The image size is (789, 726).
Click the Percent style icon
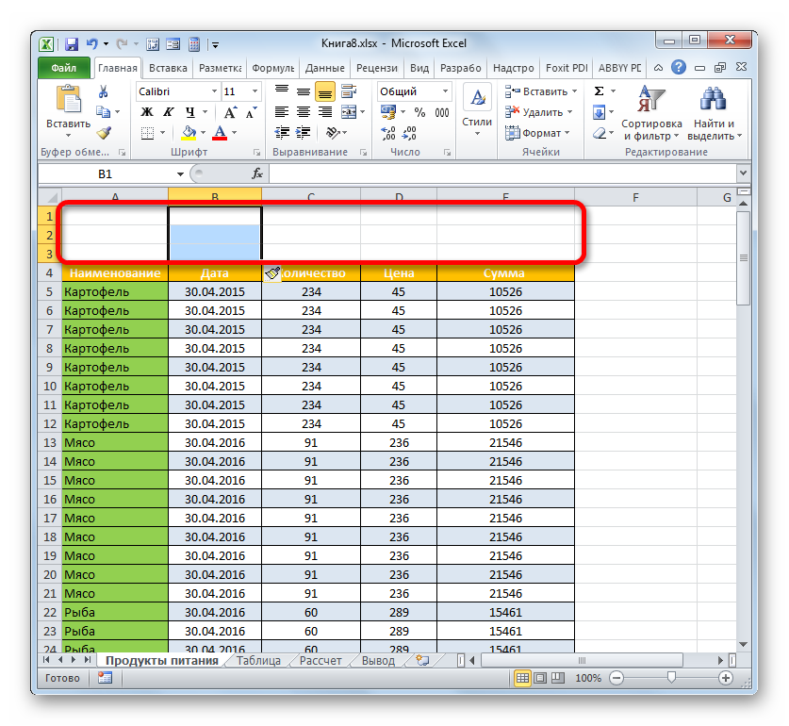(x=419, y=112)
